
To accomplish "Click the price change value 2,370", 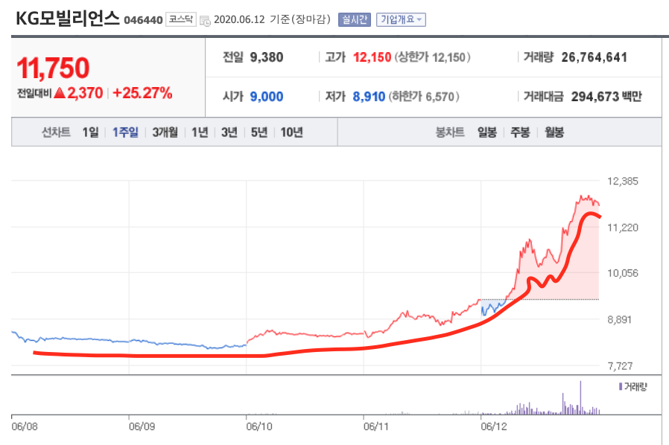I will pyautogui.click(x=85, y=93).
